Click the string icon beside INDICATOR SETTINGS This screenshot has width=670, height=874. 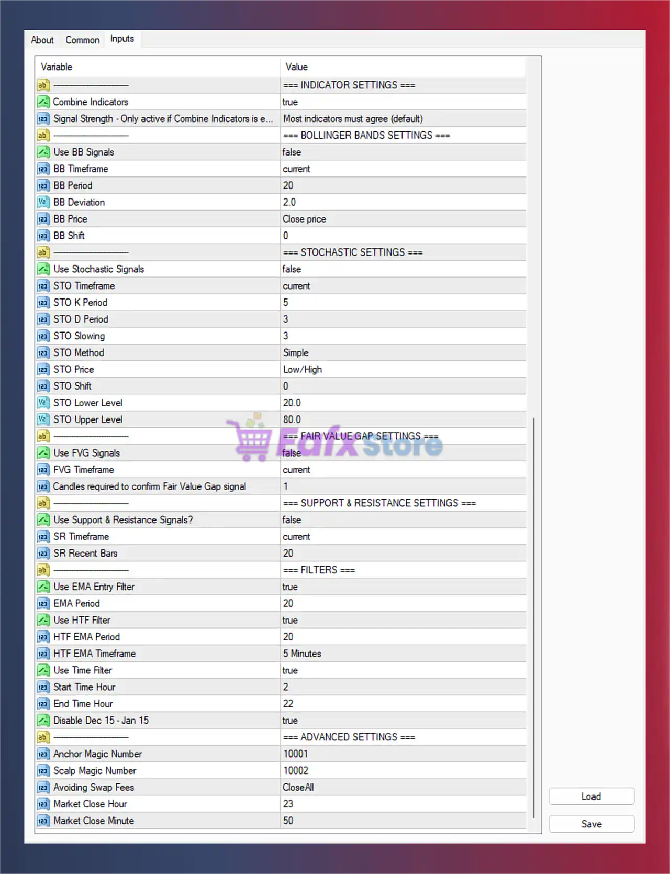click(x=43, y=85)
